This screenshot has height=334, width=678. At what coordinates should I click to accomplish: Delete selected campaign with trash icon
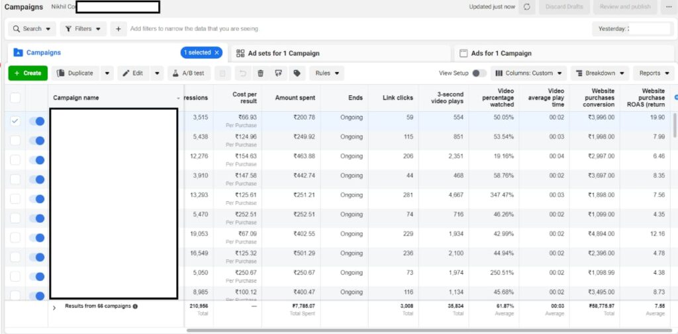(260, 73)
